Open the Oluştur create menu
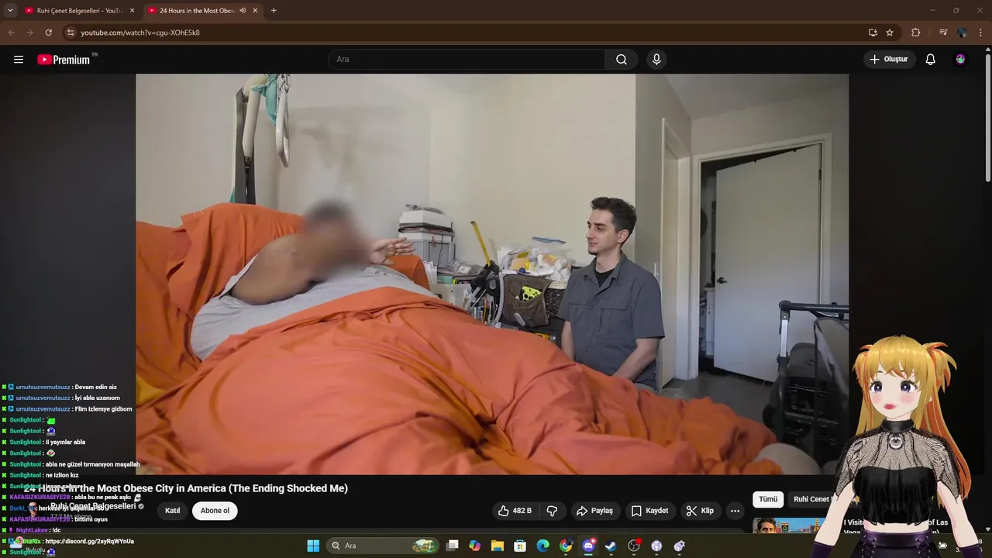992x558 pixels. 889,60
